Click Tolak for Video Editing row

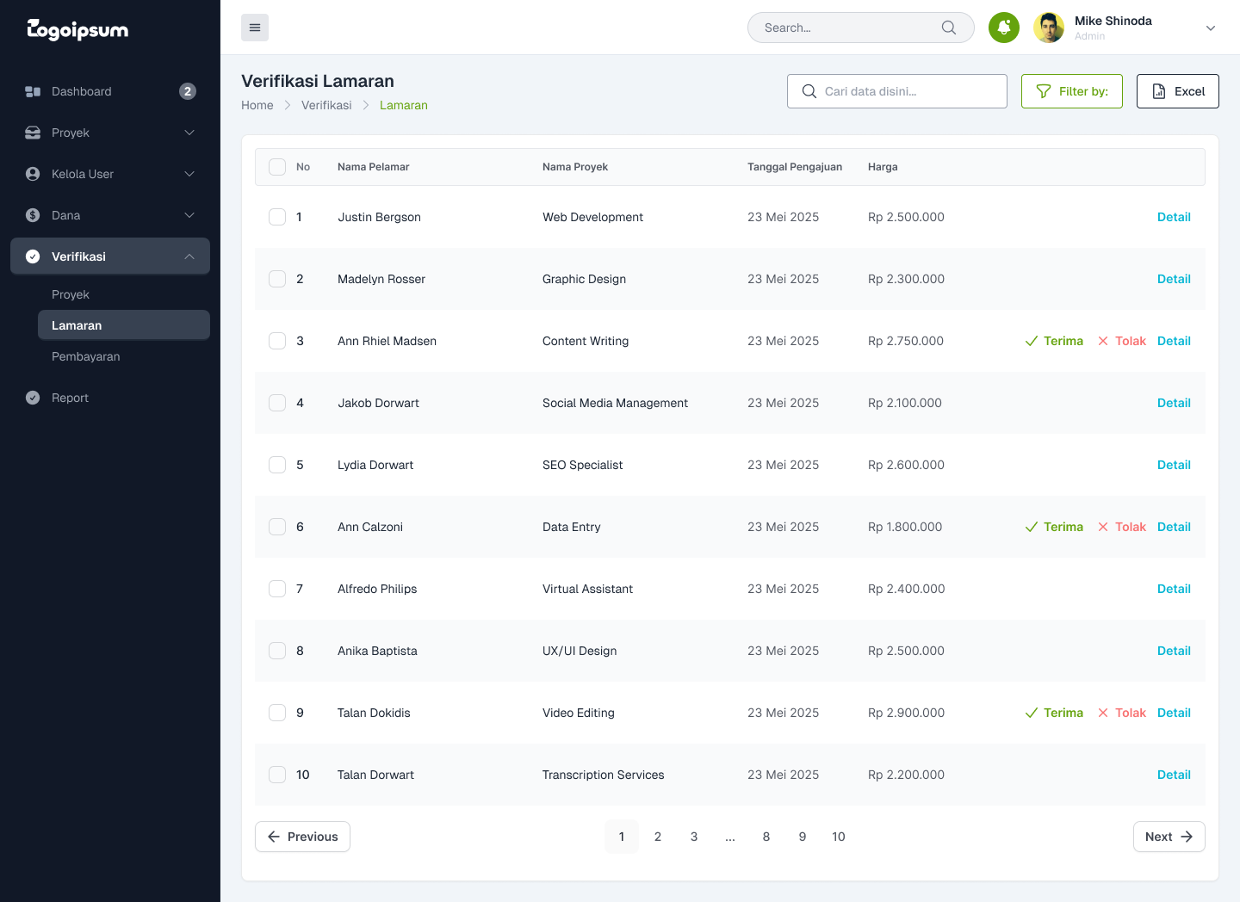click(x=1122, y=713)
